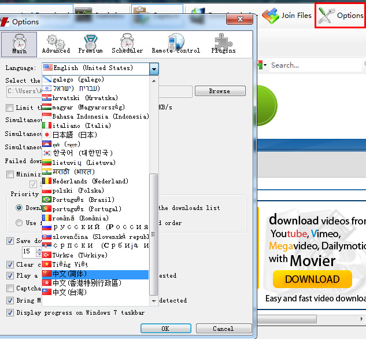Toggle the Minimize checkbox
Viewport: 366px width, 339px height.
(x=10, y=174)
